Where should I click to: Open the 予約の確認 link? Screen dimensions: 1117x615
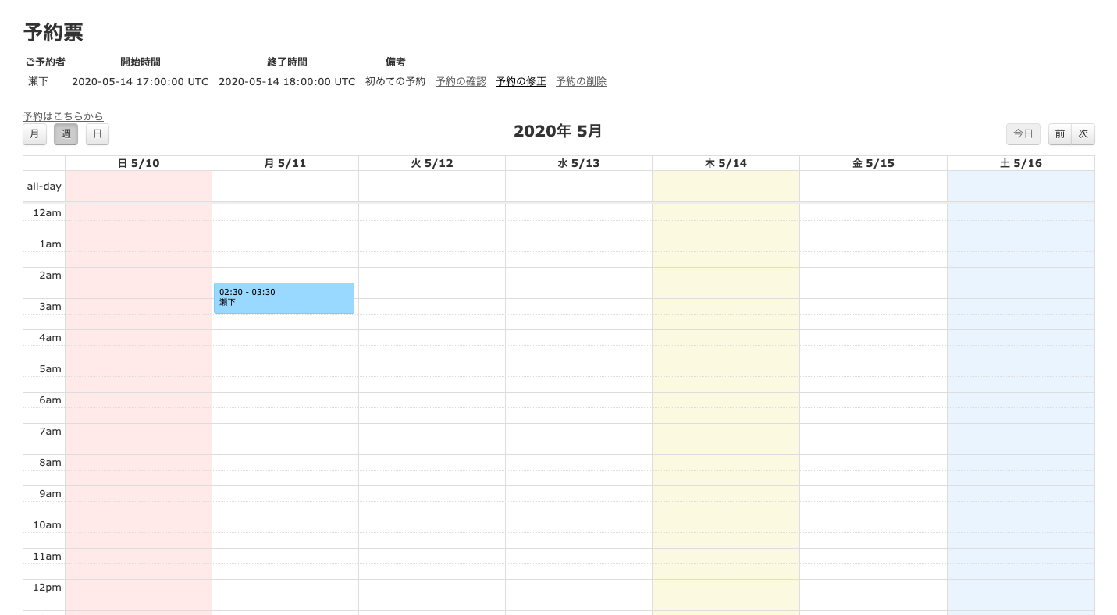[x=461, y=81]
